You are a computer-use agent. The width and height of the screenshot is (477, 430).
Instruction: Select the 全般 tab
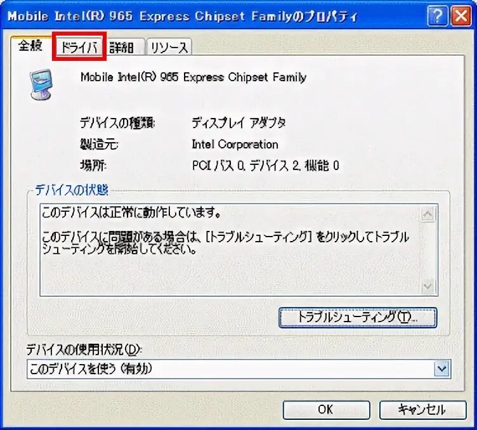(30, 46)
